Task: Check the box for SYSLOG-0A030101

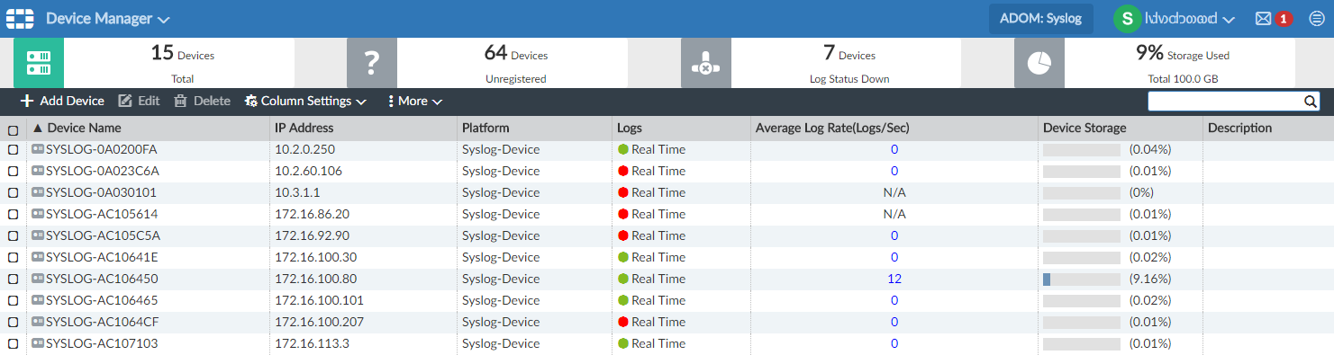Action: [x=13, y=193]
